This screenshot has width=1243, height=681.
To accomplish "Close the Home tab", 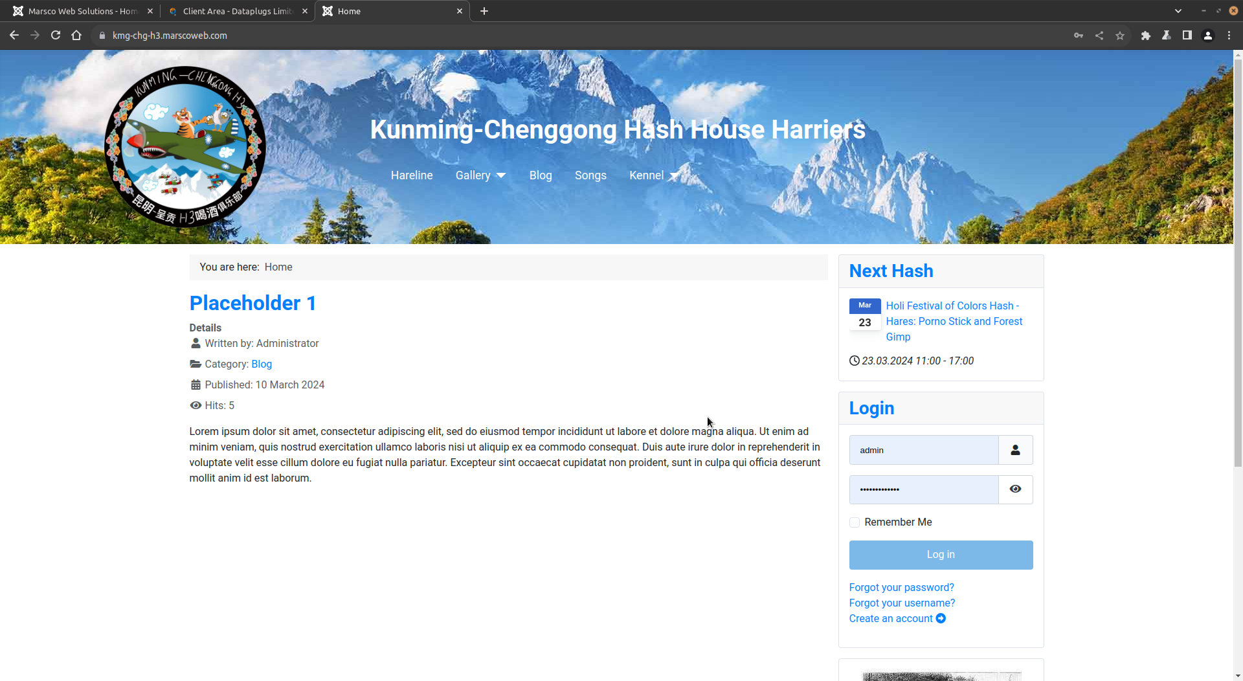I will coord(460,11).
